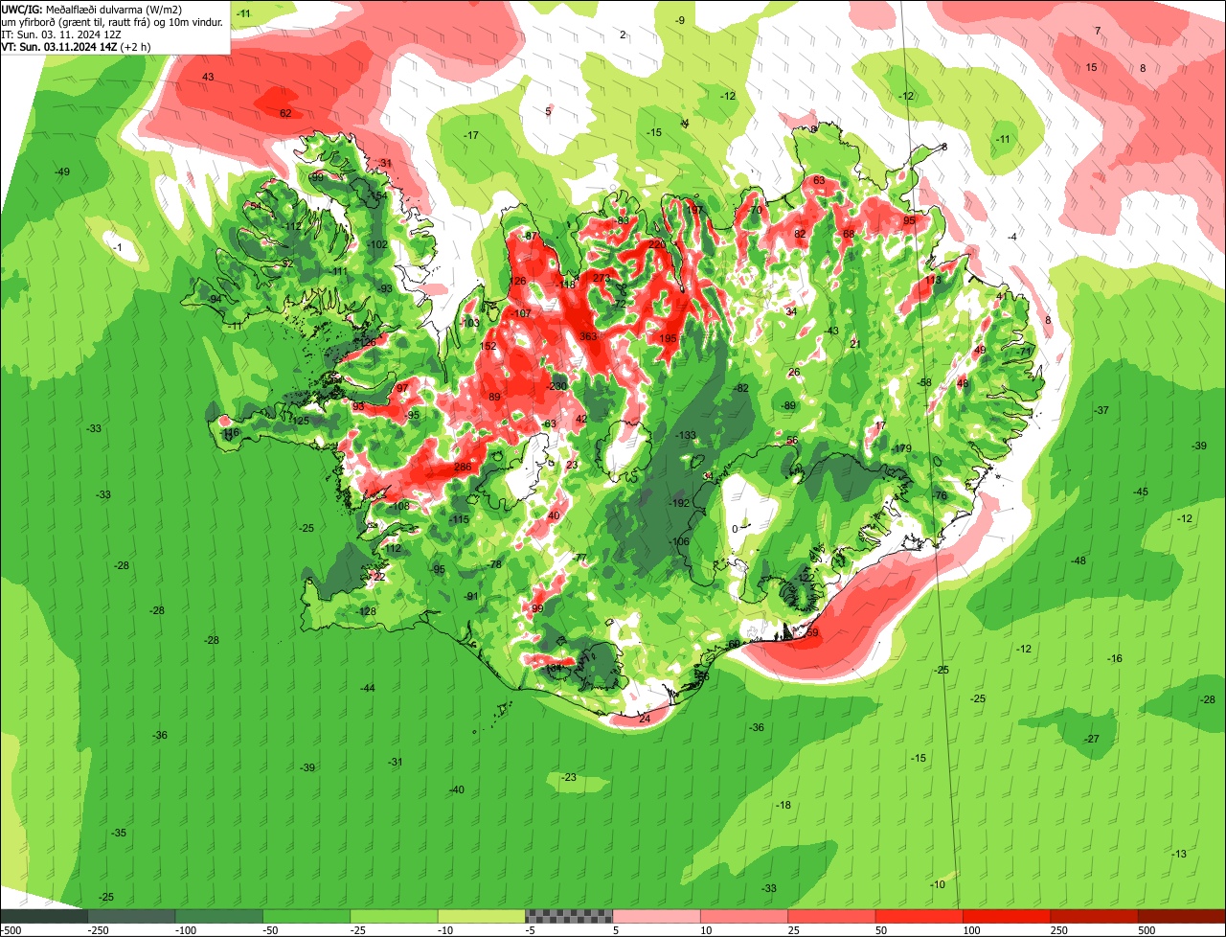Click the map value '0' on the glacier
Viewport: 1226px width, 937px height.
[735, 528]
